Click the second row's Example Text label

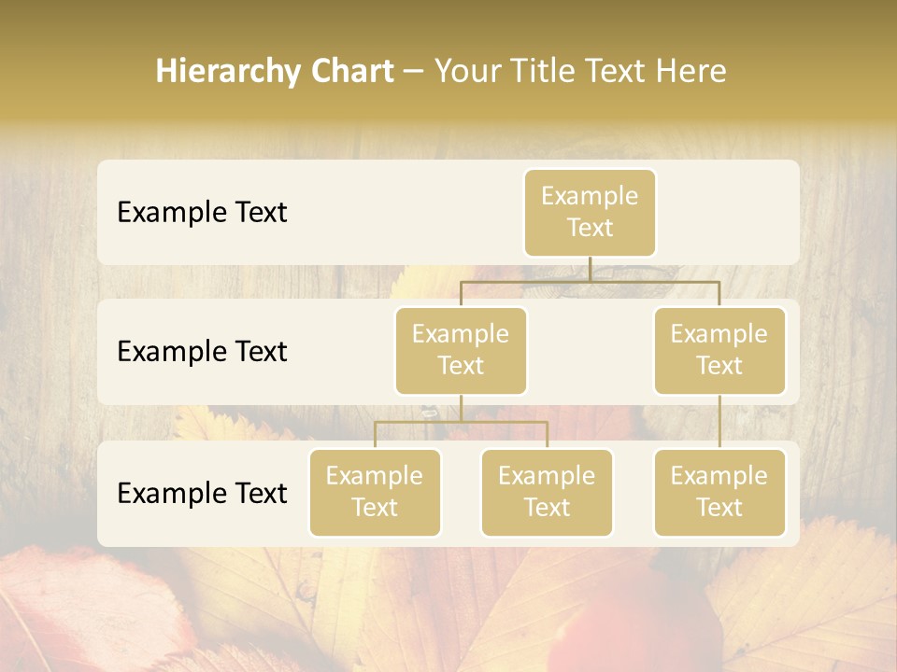tap(202, 352)
